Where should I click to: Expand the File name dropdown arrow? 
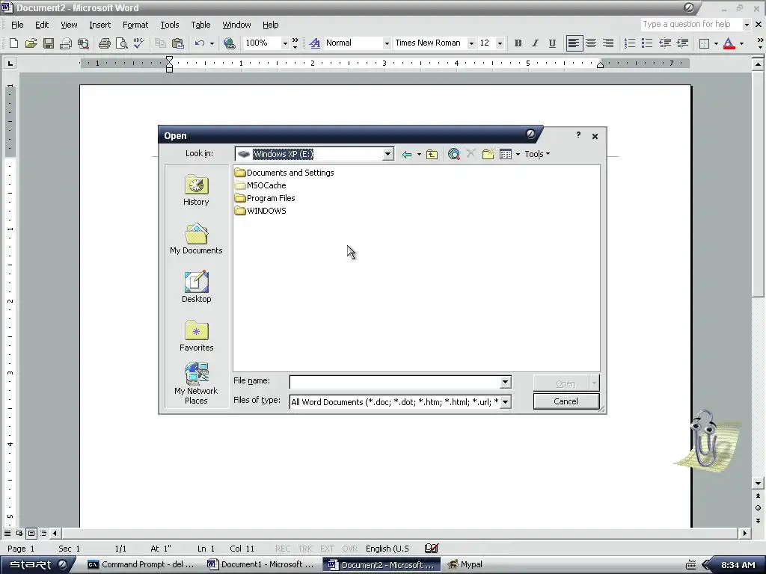pos(505,382)
